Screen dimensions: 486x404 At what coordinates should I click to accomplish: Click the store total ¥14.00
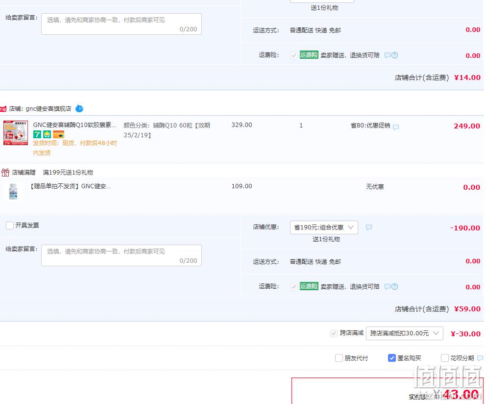coord(467,77)
